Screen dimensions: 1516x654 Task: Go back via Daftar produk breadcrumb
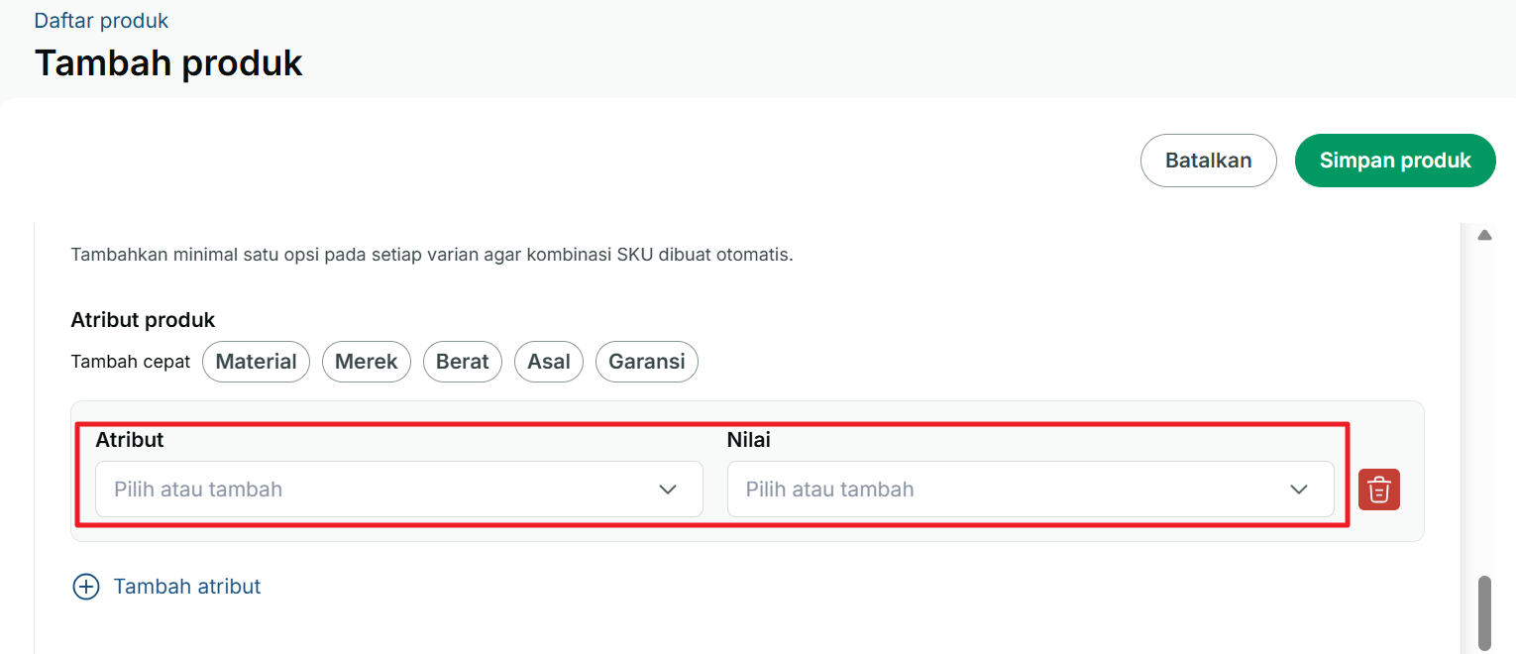tap(101, 21)
